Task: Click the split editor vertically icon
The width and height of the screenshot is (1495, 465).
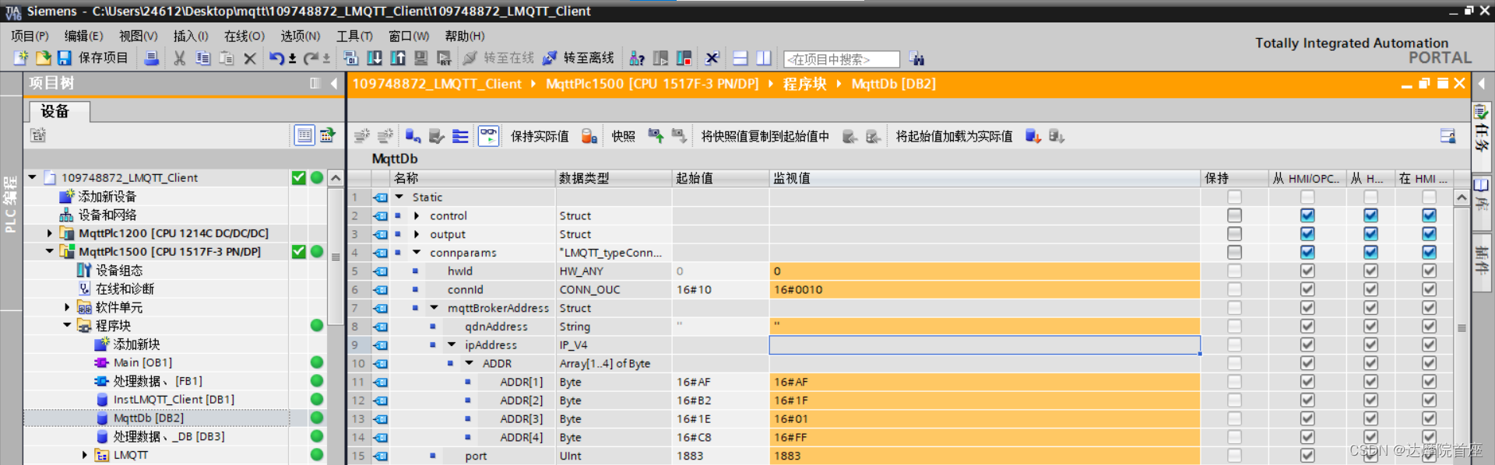Action: pyautogui.click(x=764, y=58)
